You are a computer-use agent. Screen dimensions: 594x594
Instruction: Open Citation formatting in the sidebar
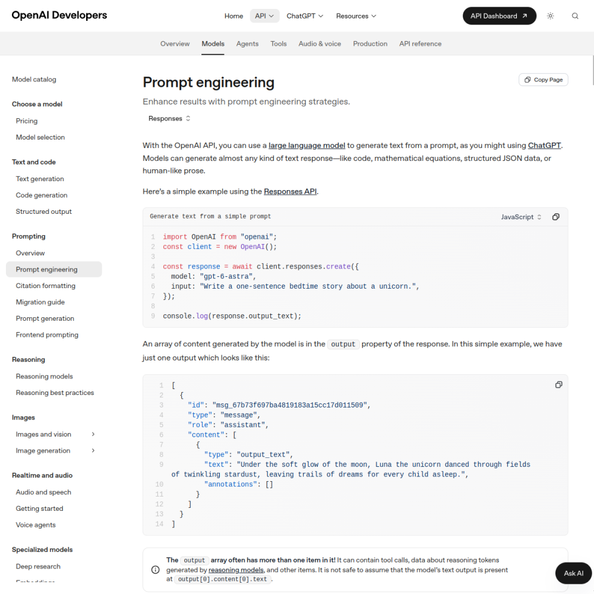[46, 286]
